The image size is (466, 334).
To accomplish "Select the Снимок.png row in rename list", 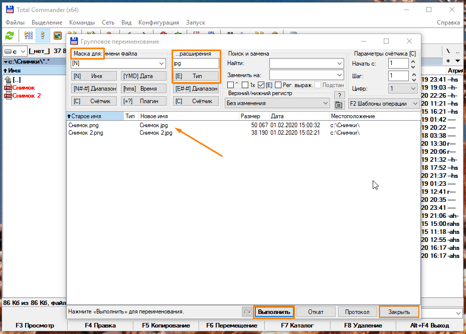I will 243,125.
